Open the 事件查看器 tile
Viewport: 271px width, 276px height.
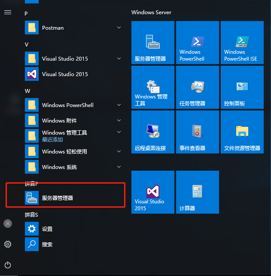[198, 132]
